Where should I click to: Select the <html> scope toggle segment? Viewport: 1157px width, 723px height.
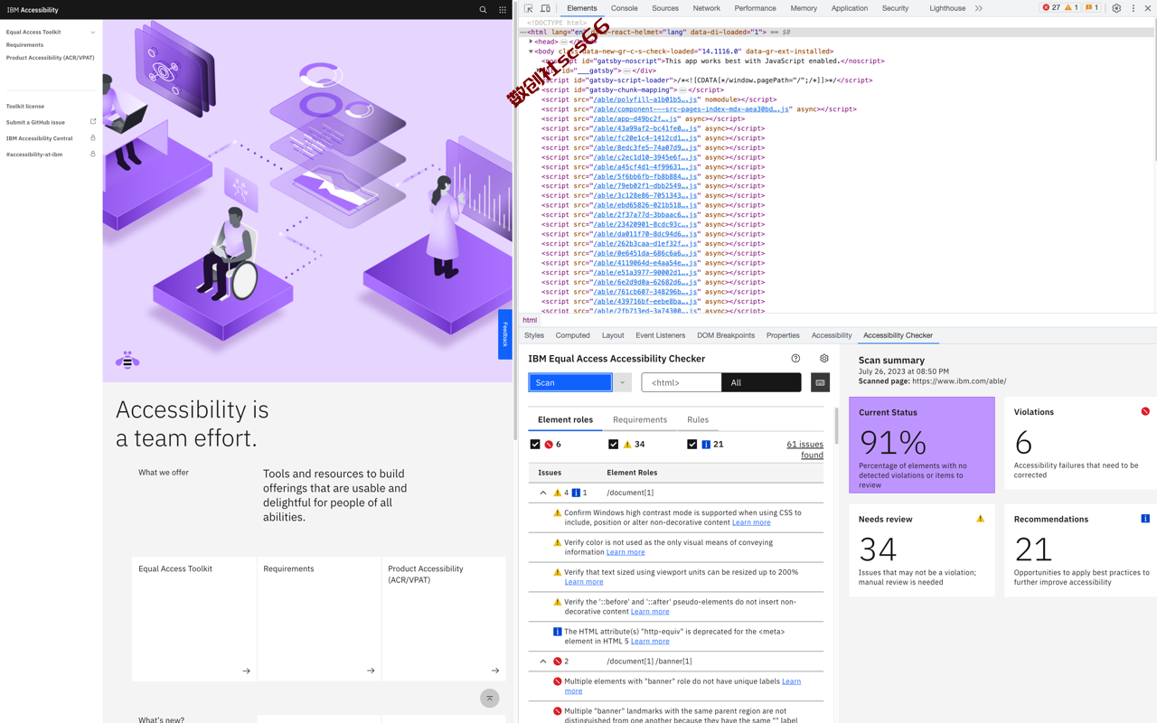[682, 382]
